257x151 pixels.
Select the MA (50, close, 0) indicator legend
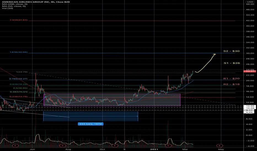tap(14, 6)
